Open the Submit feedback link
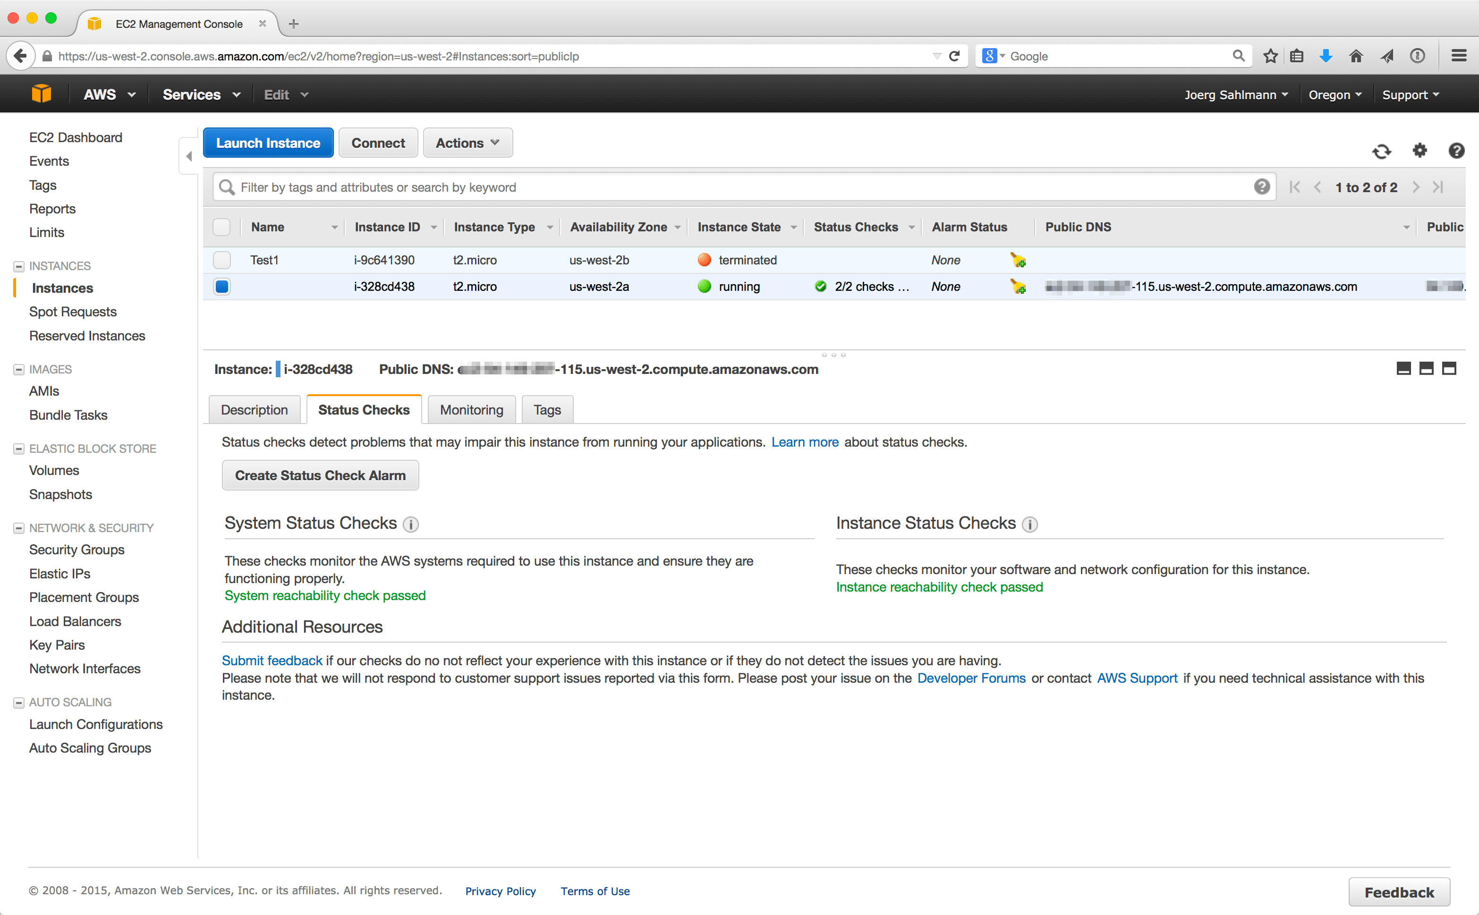 [x=272, y=661]
